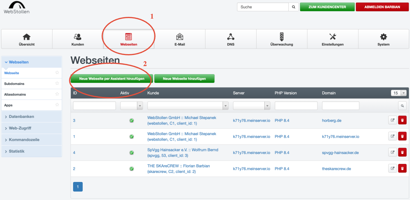410x200 pixels.
Task: Sort table by PHP Version column header
Action: 286,93
